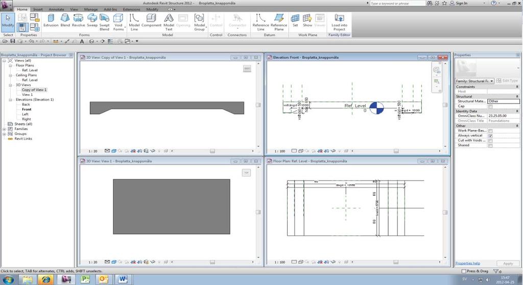Show the work plane
This screenshot has height=285, width=523.
pos(307,20)
